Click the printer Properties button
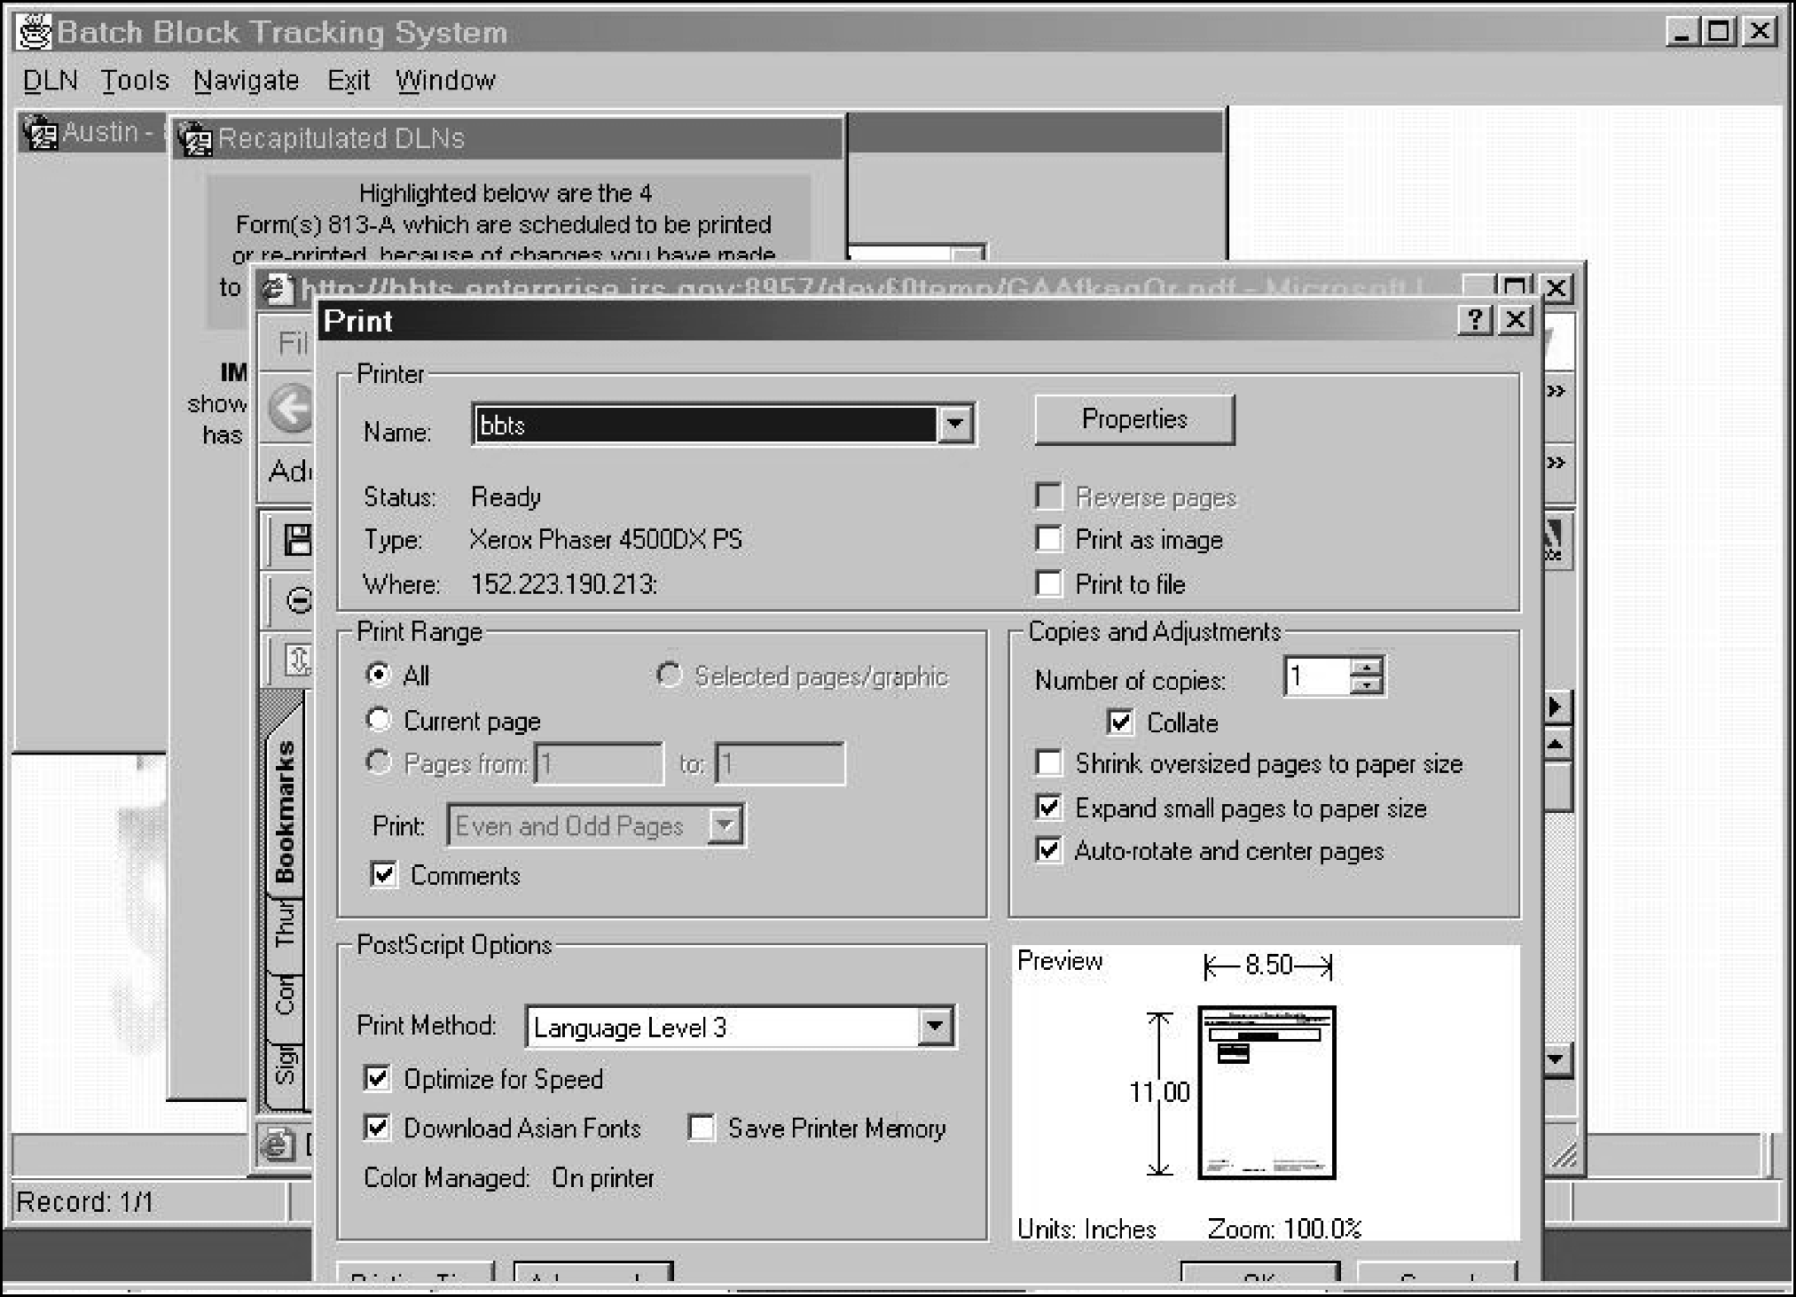The height and width of the screenshot is (1297, 1796). (1133, 418)
